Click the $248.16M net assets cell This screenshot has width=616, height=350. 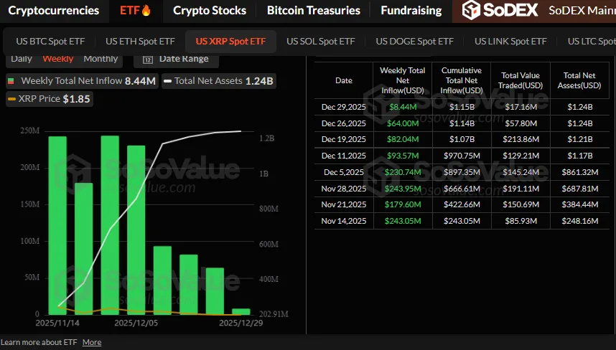click(x=580, y=221)
